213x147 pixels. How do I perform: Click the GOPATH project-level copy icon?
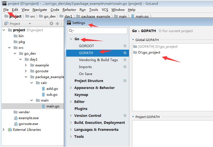click(125, 53)
